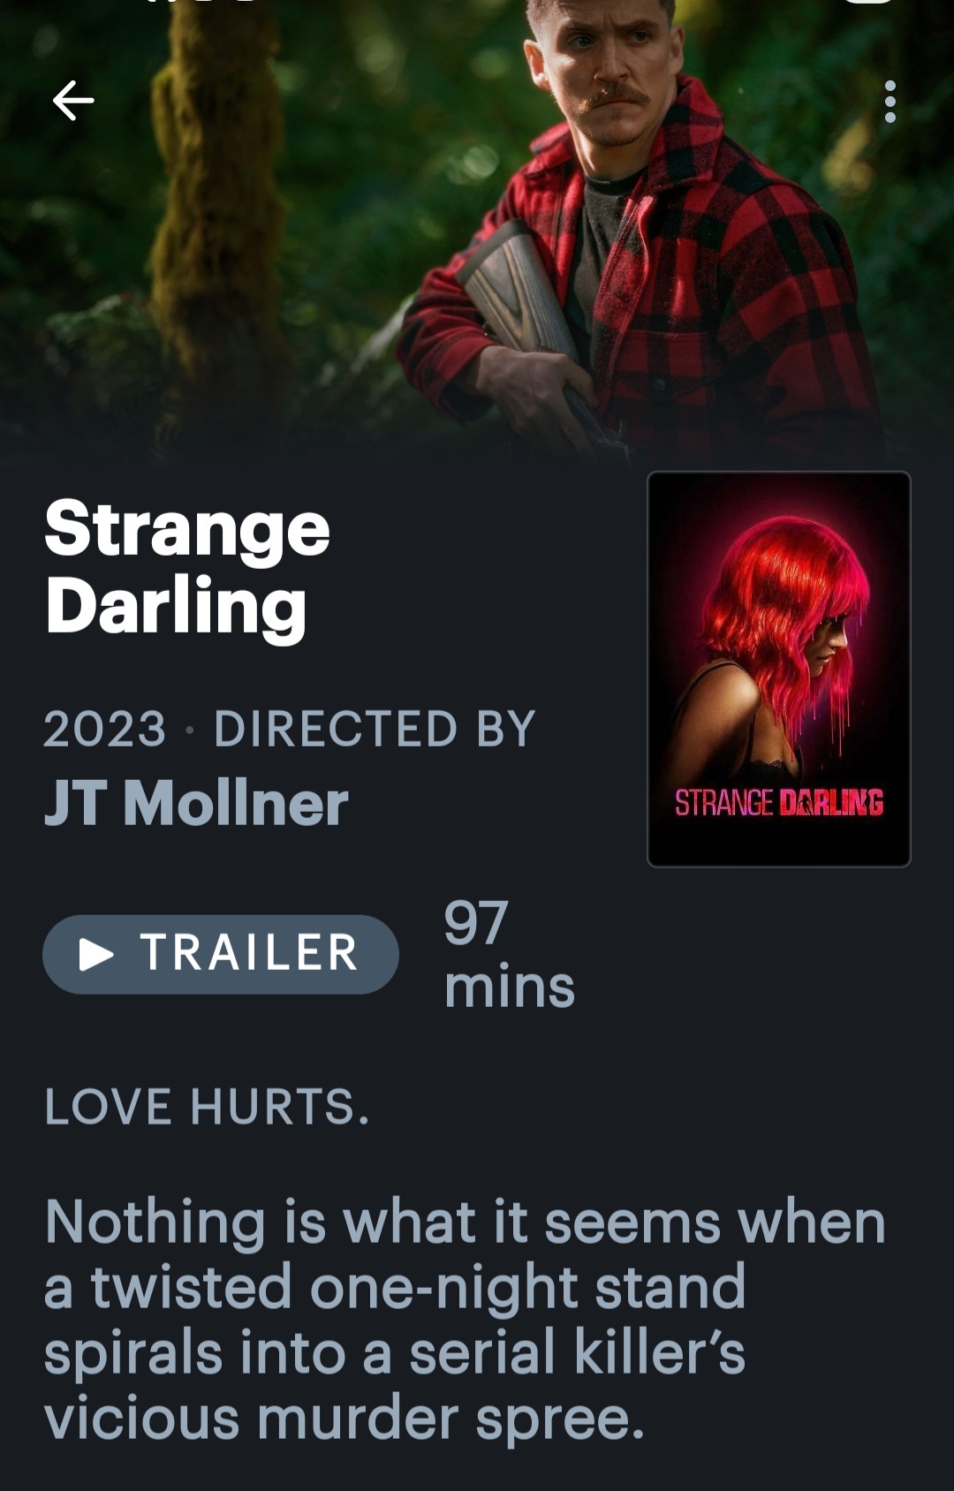954x1491 pixels.
Task: Open the backdrop image of plaid-jacket man
Action: tap(477, 230)
